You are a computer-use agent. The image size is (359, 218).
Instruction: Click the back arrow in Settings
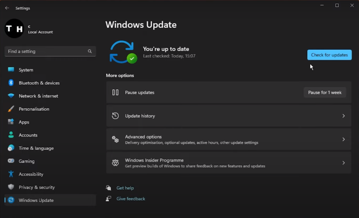tap(7, 8)
